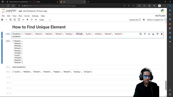
Task: Open a new browser tab
Action: click(x=88, y=2)
